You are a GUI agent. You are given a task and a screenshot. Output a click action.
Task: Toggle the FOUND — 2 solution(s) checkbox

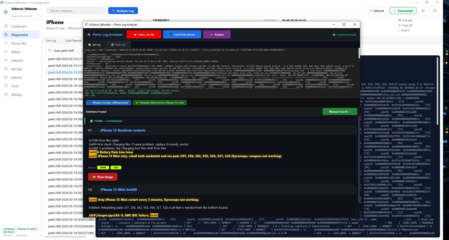tap(91, 121)
